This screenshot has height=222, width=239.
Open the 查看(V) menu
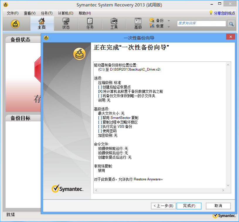pos(30,13)
